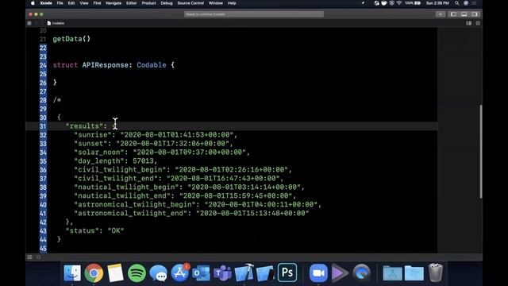Toggle the Inspectors panel button
The width and height of the screenshot is (508, 286).
tap(475, 14)
